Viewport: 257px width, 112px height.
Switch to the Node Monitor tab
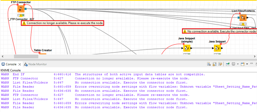[35, 64]
